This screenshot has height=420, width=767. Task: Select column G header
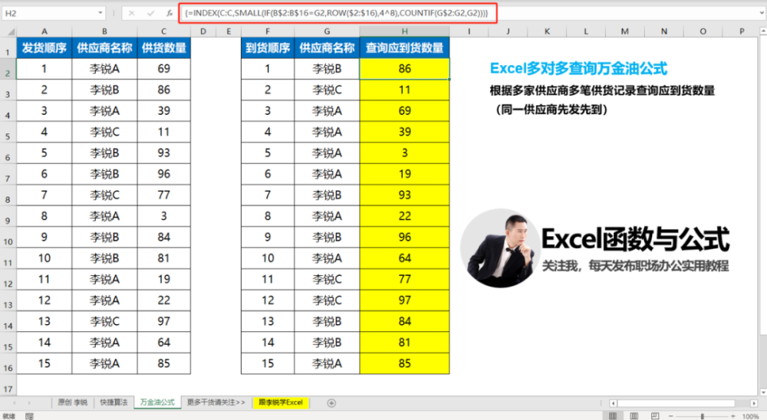(327, 31)
